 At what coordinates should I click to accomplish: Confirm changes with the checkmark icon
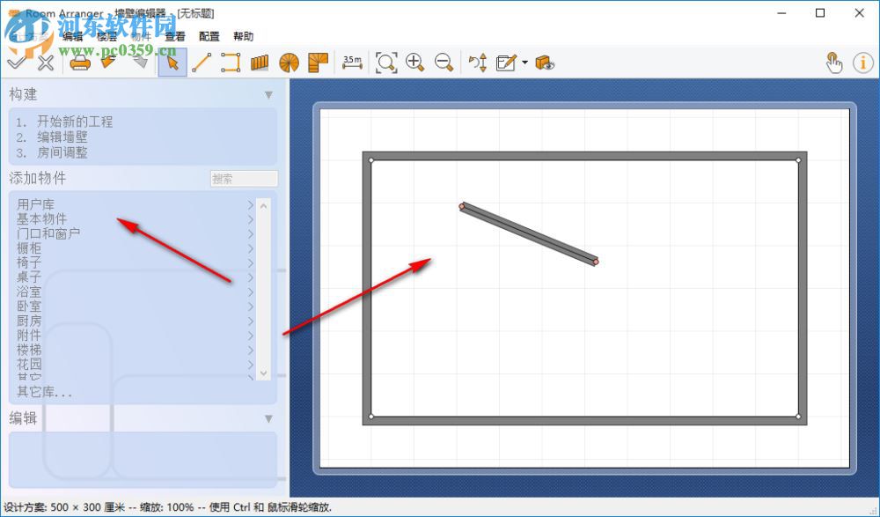16,62
